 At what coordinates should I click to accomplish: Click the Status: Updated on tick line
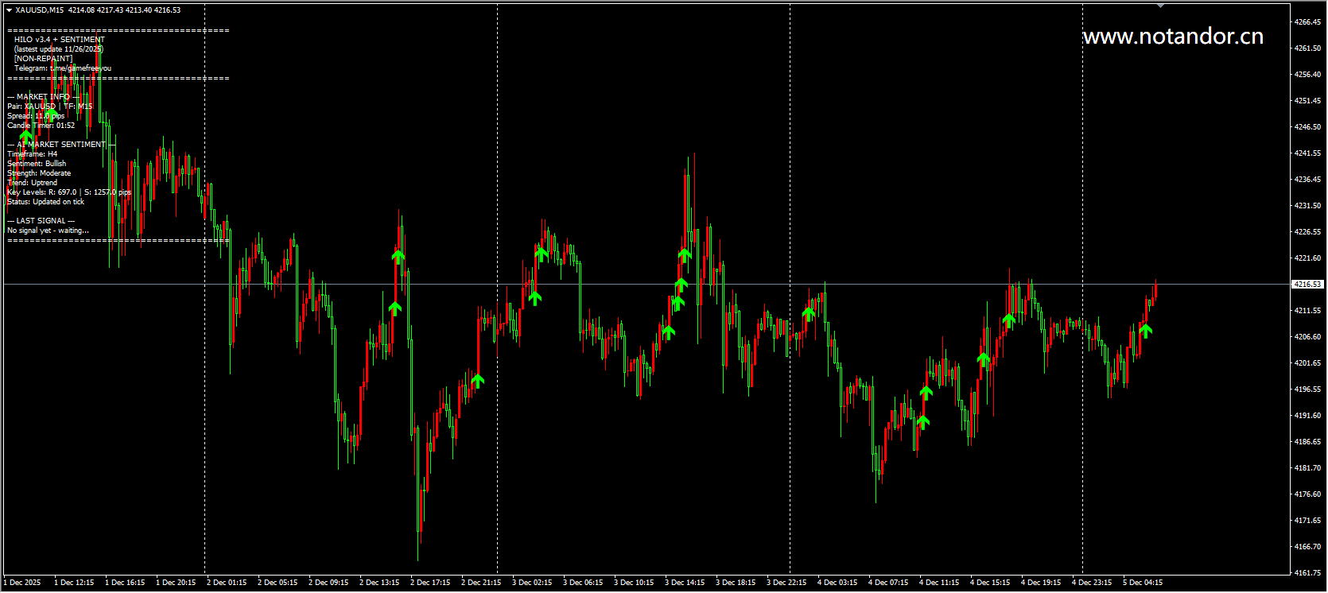tap(46, 202)
